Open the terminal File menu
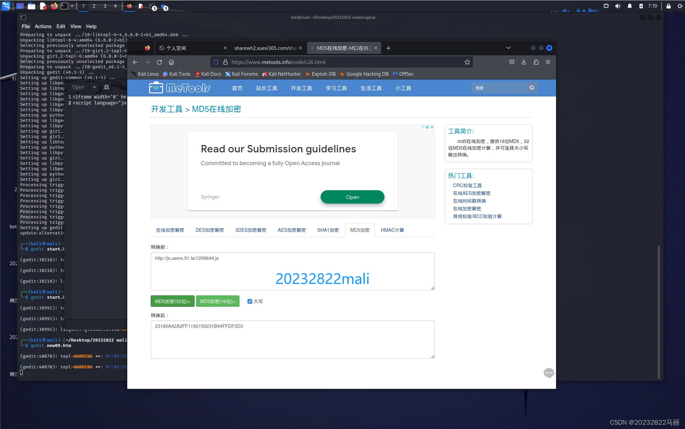 26,26
